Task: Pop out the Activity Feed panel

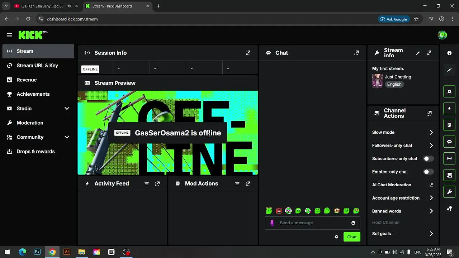Action: [x=157, y=183]
